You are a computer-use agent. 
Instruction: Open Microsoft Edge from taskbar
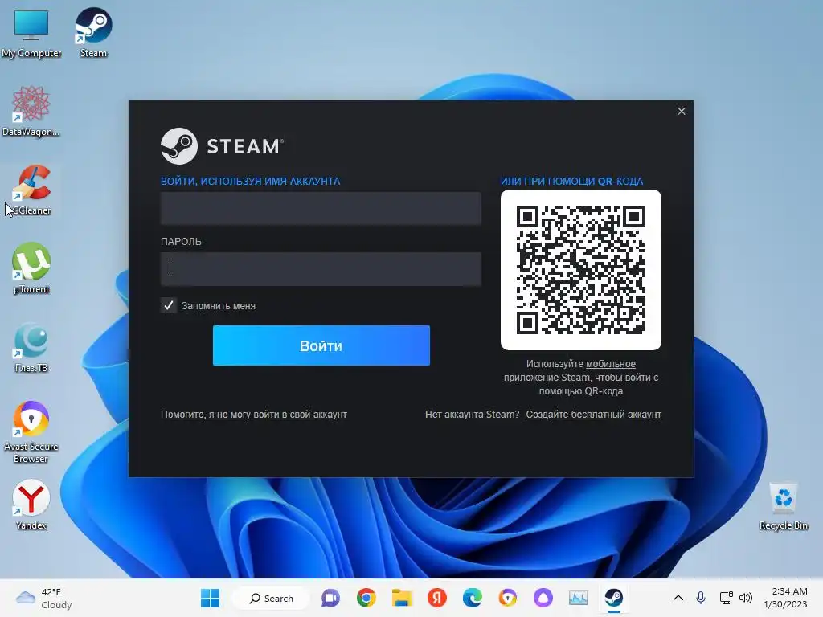tap(473, 598)
